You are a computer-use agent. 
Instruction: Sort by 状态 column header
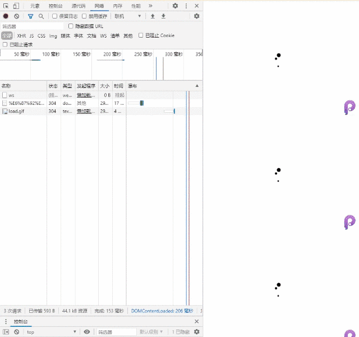click(54, 86)
